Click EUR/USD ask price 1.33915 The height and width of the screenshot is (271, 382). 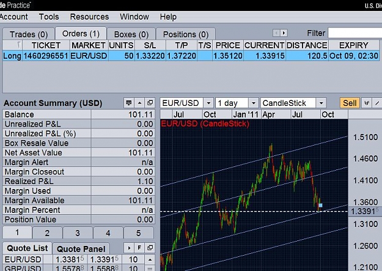[105, 259]
